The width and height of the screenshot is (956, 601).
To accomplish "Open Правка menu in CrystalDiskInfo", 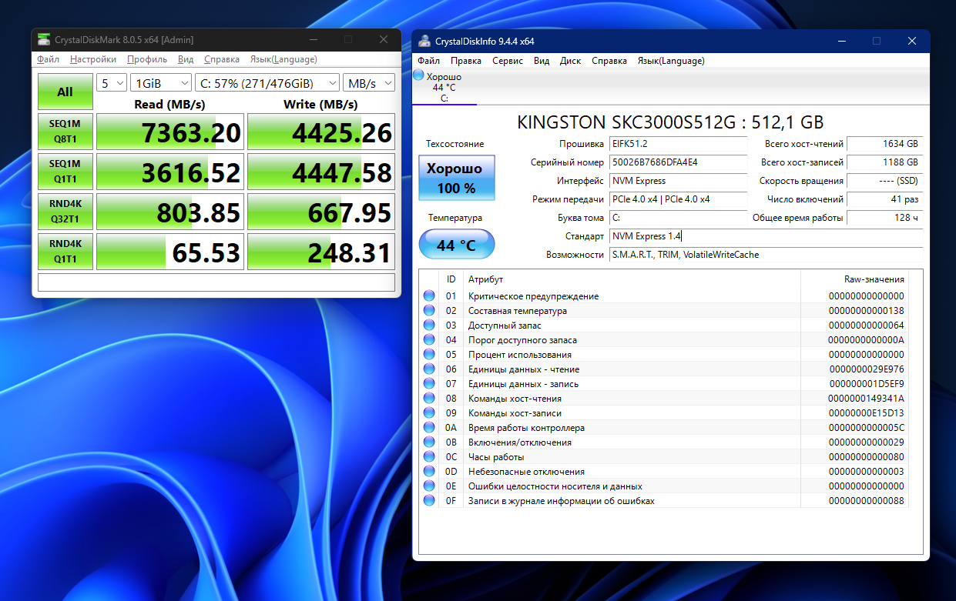I will pyautogui.click(x=466, y=61).
